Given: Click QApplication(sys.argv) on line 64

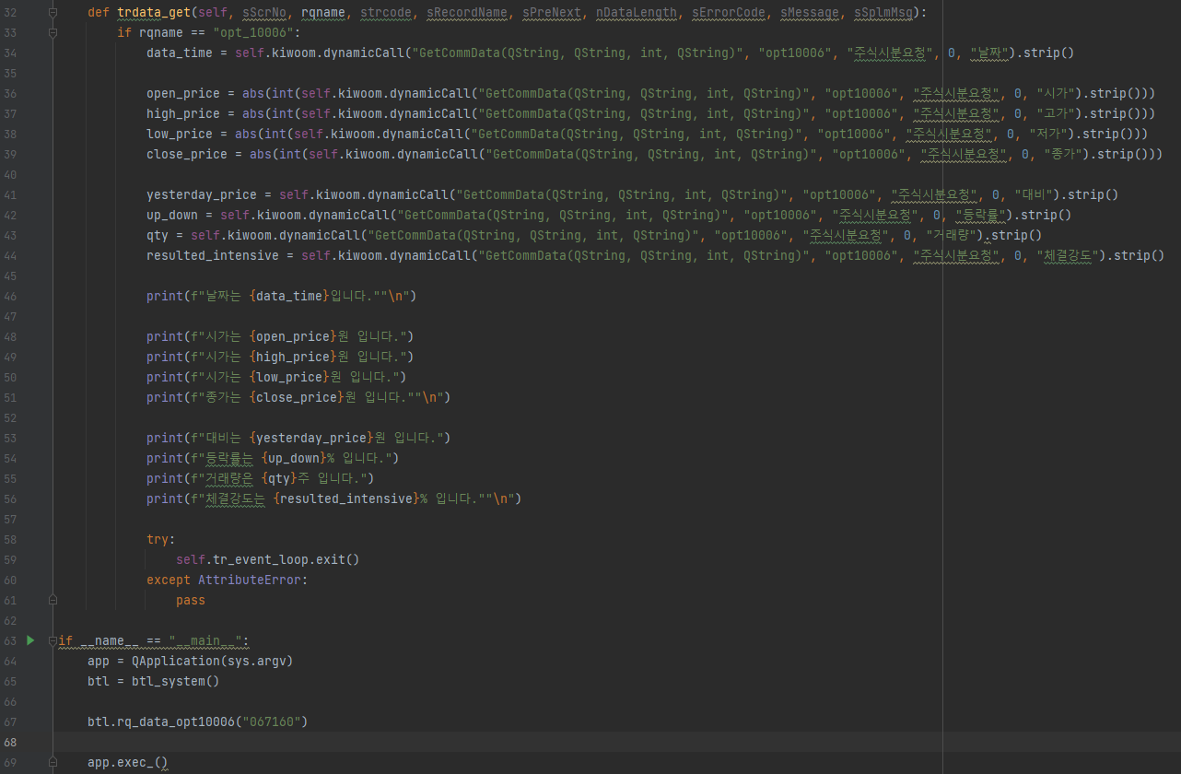Looking at the screenshot, I should 213,661.
